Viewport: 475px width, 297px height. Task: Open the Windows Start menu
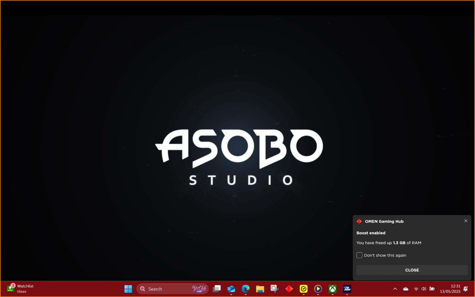click(x=128, y=289)
